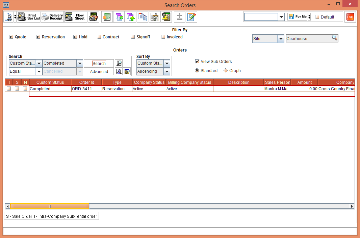Click the Advanced search button
This screenshot has height=238, width=360.
(99, 71)
